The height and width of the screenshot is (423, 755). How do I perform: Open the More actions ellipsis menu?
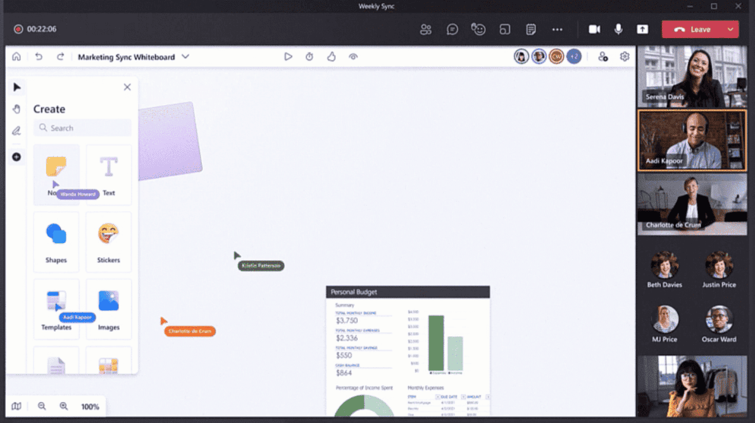click(x=558, y=29)
